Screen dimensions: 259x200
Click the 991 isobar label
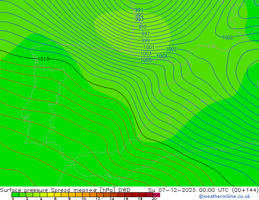click(139, 10)
